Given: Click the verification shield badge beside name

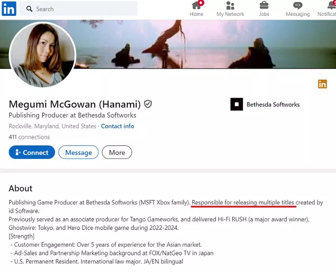Looking at the screenshot, I should click(x=148, y=104).
